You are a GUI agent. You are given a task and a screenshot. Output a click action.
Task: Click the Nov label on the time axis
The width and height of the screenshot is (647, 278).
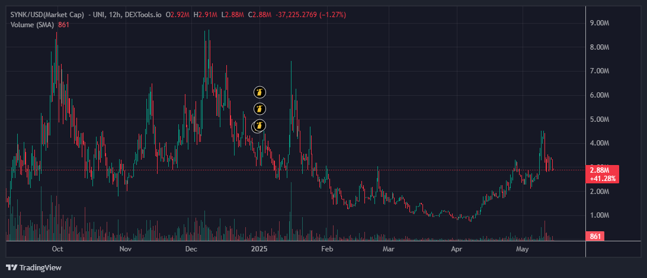pos(125,249)
